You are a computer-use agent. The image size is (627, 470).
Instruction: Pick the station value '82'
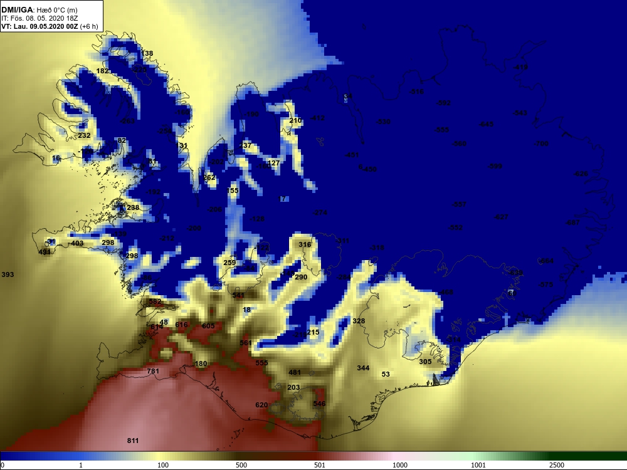point(122,140)
